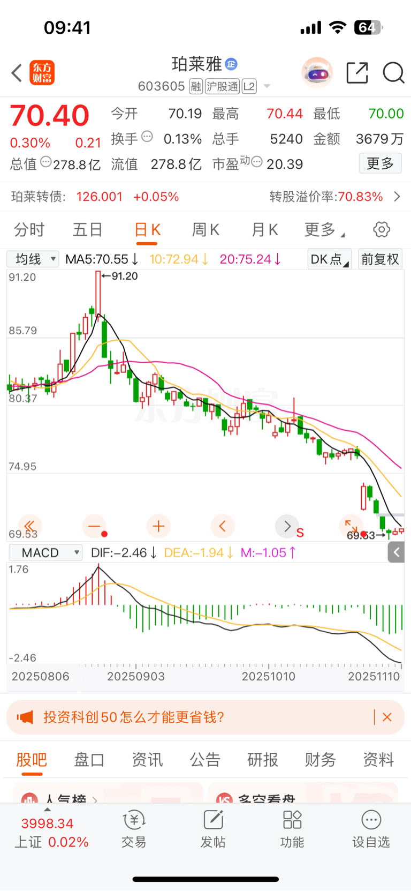Viewport: 411px width, 891px height.
Task: Tap the red S sell marker
Action: [x=300, y=533]
